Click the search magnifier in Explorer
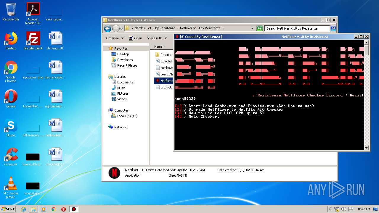This screenshot has height=213, width=379. coord(333,28)
